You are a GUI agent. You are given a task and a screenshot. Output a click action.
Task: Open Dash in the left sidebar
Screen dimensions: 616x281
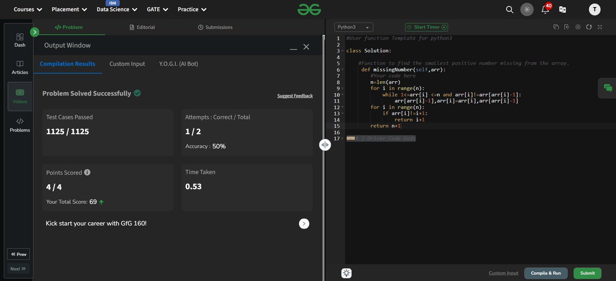pos(20,40)
